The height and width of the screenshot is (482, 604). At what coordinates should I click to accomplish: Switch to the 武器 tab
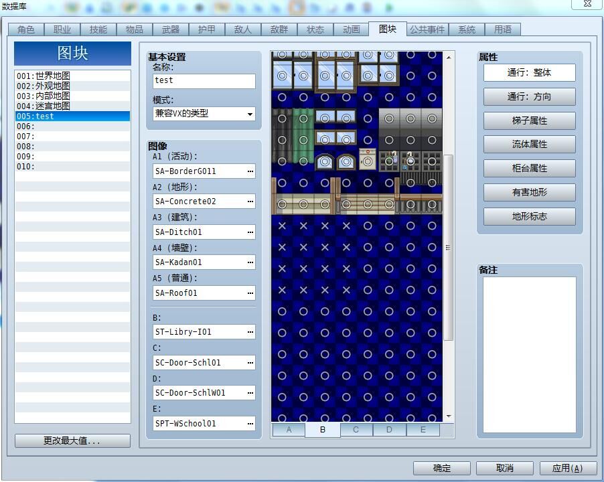[x=171, y=29]
